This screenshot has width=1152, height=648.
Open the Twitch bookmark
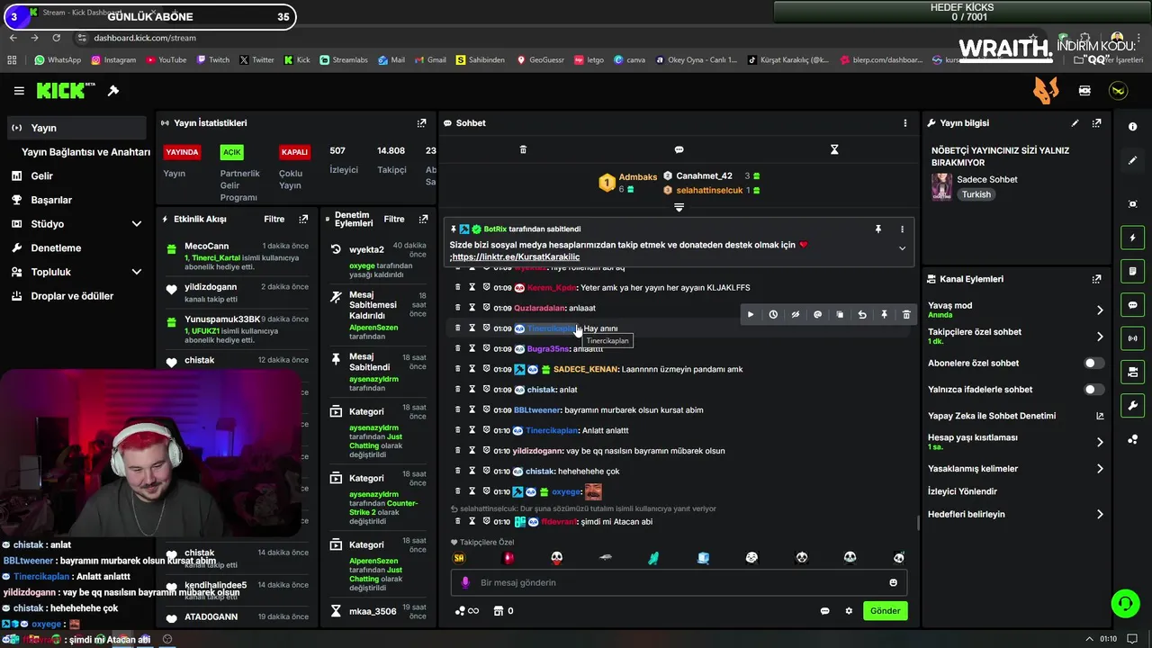pos(212,60)
